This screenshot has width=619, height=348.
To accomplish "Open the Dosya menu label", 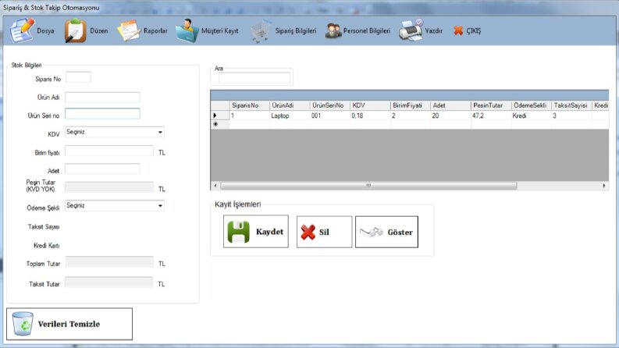I will click(x=45, y=30).
